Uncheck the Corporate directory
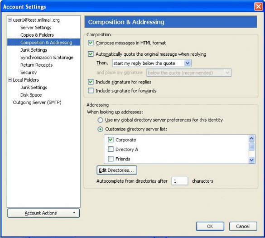The width and height of the screenshot is (265, 238). pyautogui.click(x=111, y=140)
